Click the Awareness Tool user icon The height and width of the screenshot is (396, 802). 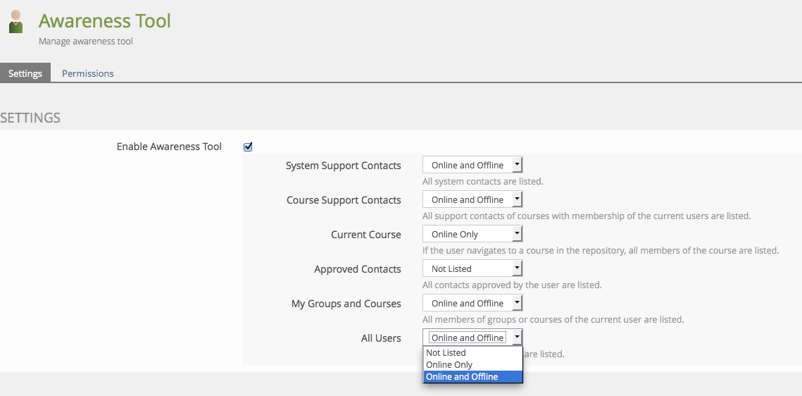16,22
